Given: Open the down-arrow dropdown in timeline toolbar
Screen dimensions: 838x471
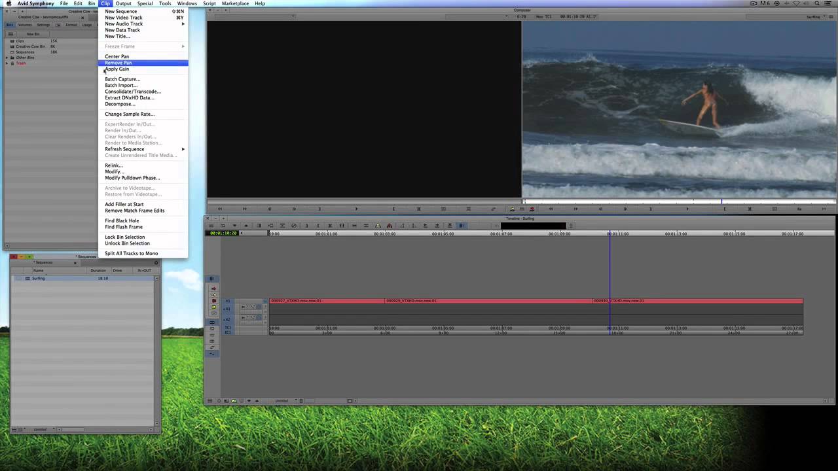Looking at the screenshot, I should tap(234, 226).
